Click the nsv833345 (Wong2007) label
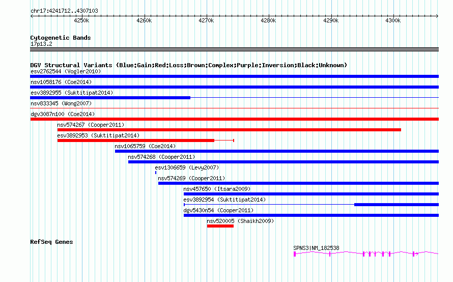The width and height of the screenshot is (453, 282). (x=61, y=103)
